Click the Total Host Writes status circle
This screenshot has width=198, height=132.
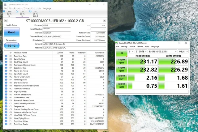pos(6,121)
